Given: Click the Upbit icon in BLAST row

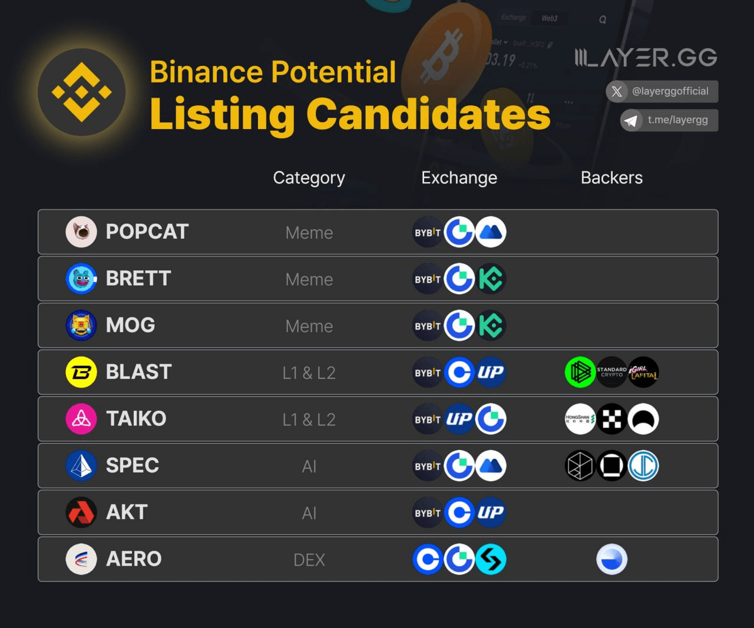Looking at the screenshot, I should coord(491,372).
